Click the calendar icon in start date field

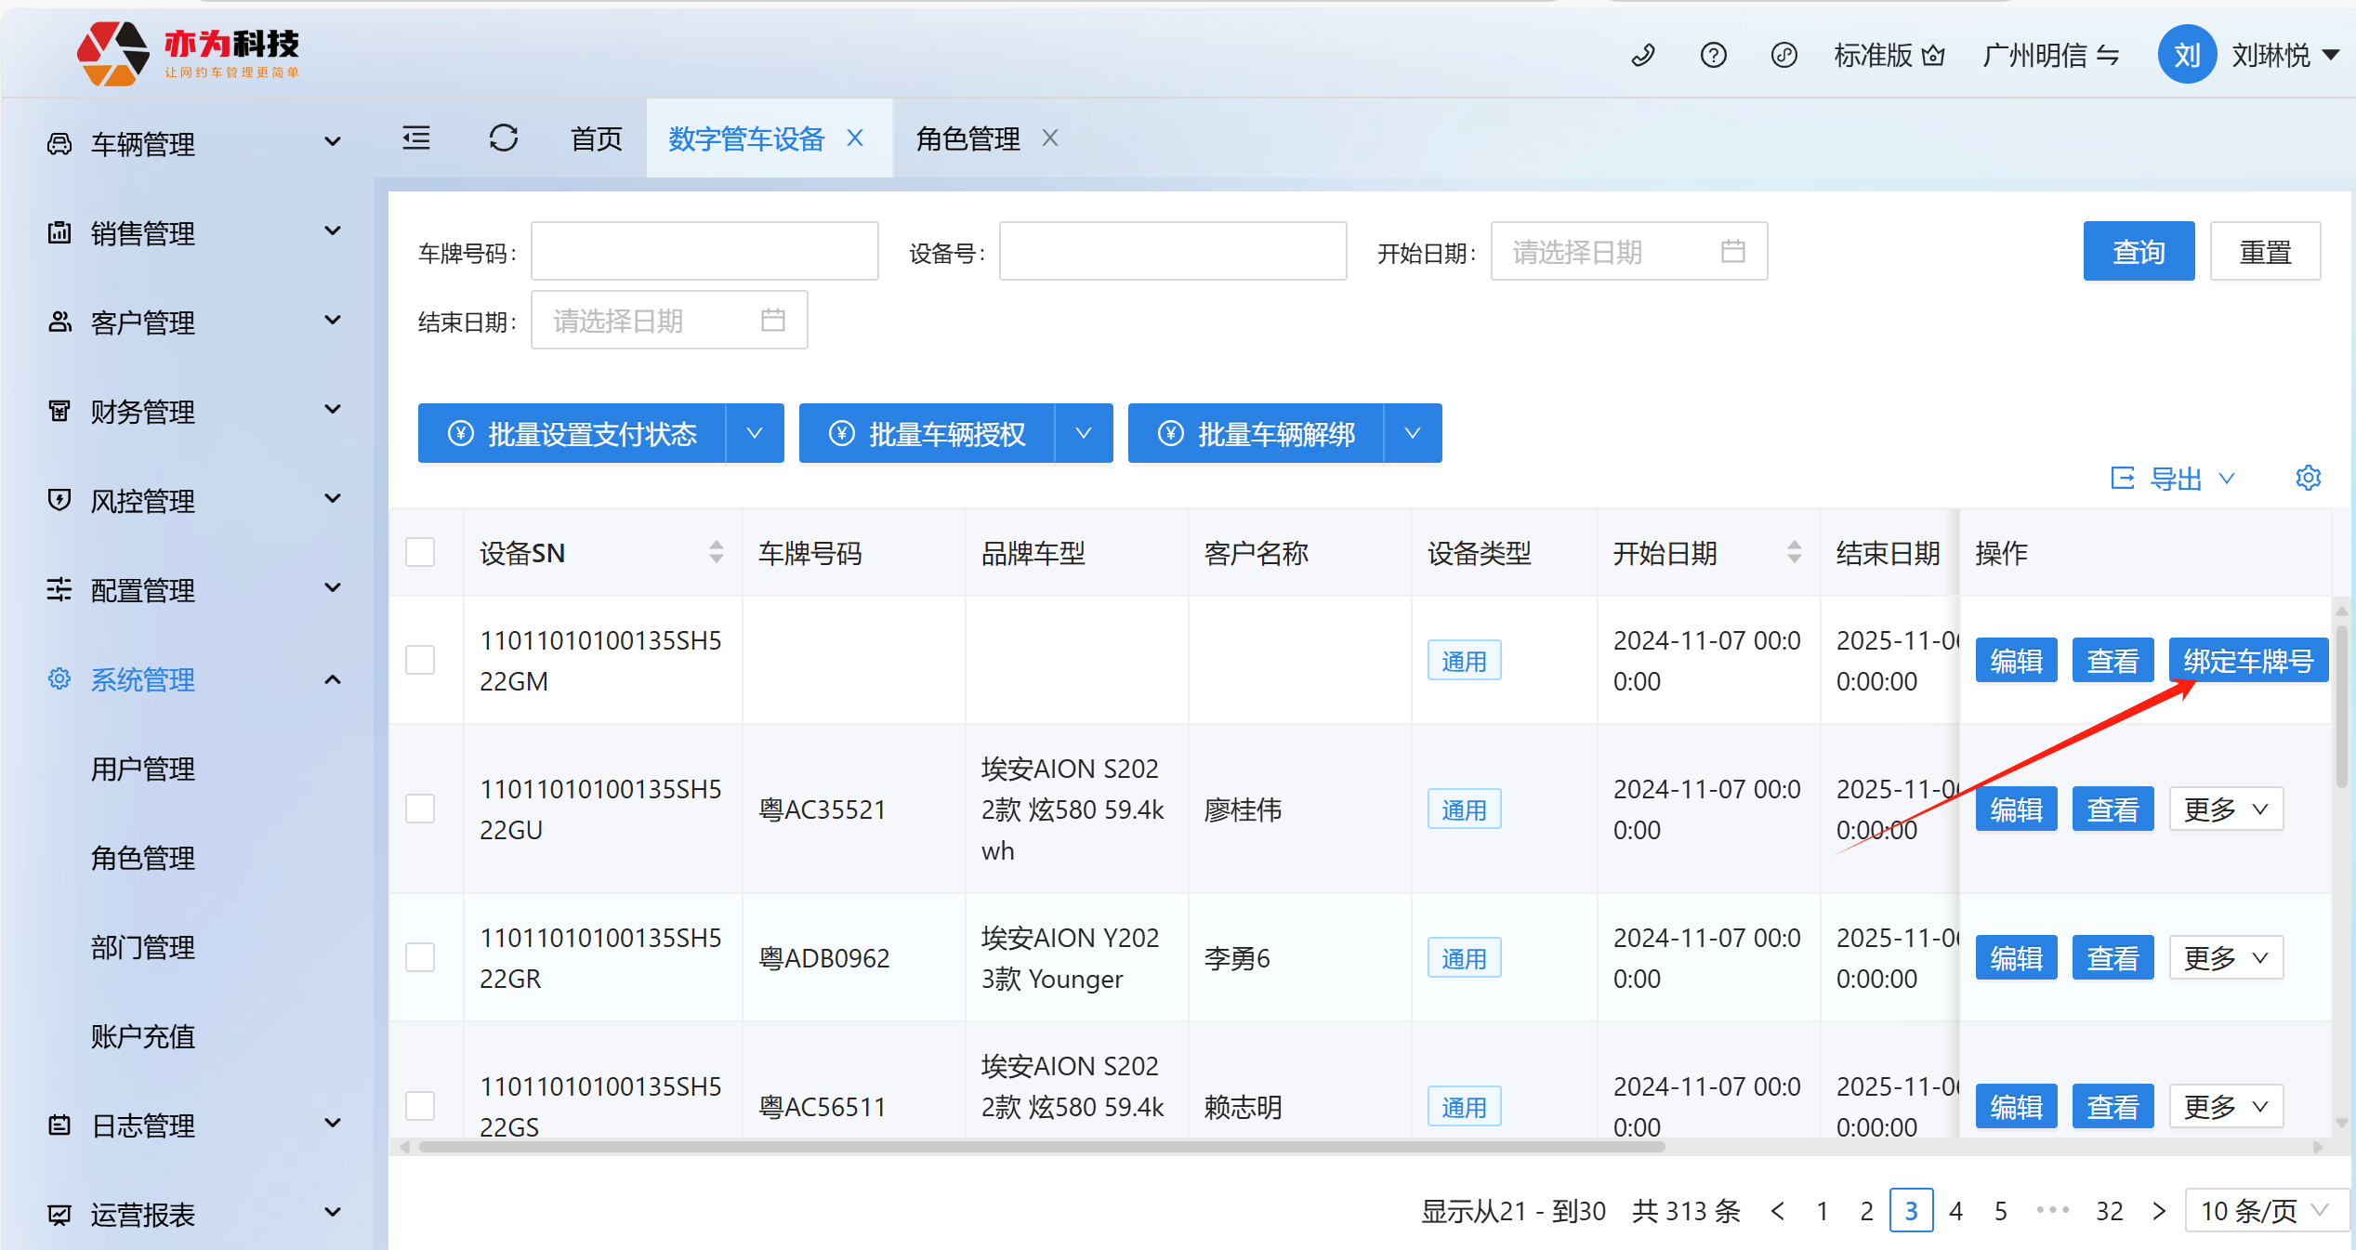[x=1732, y=252]
